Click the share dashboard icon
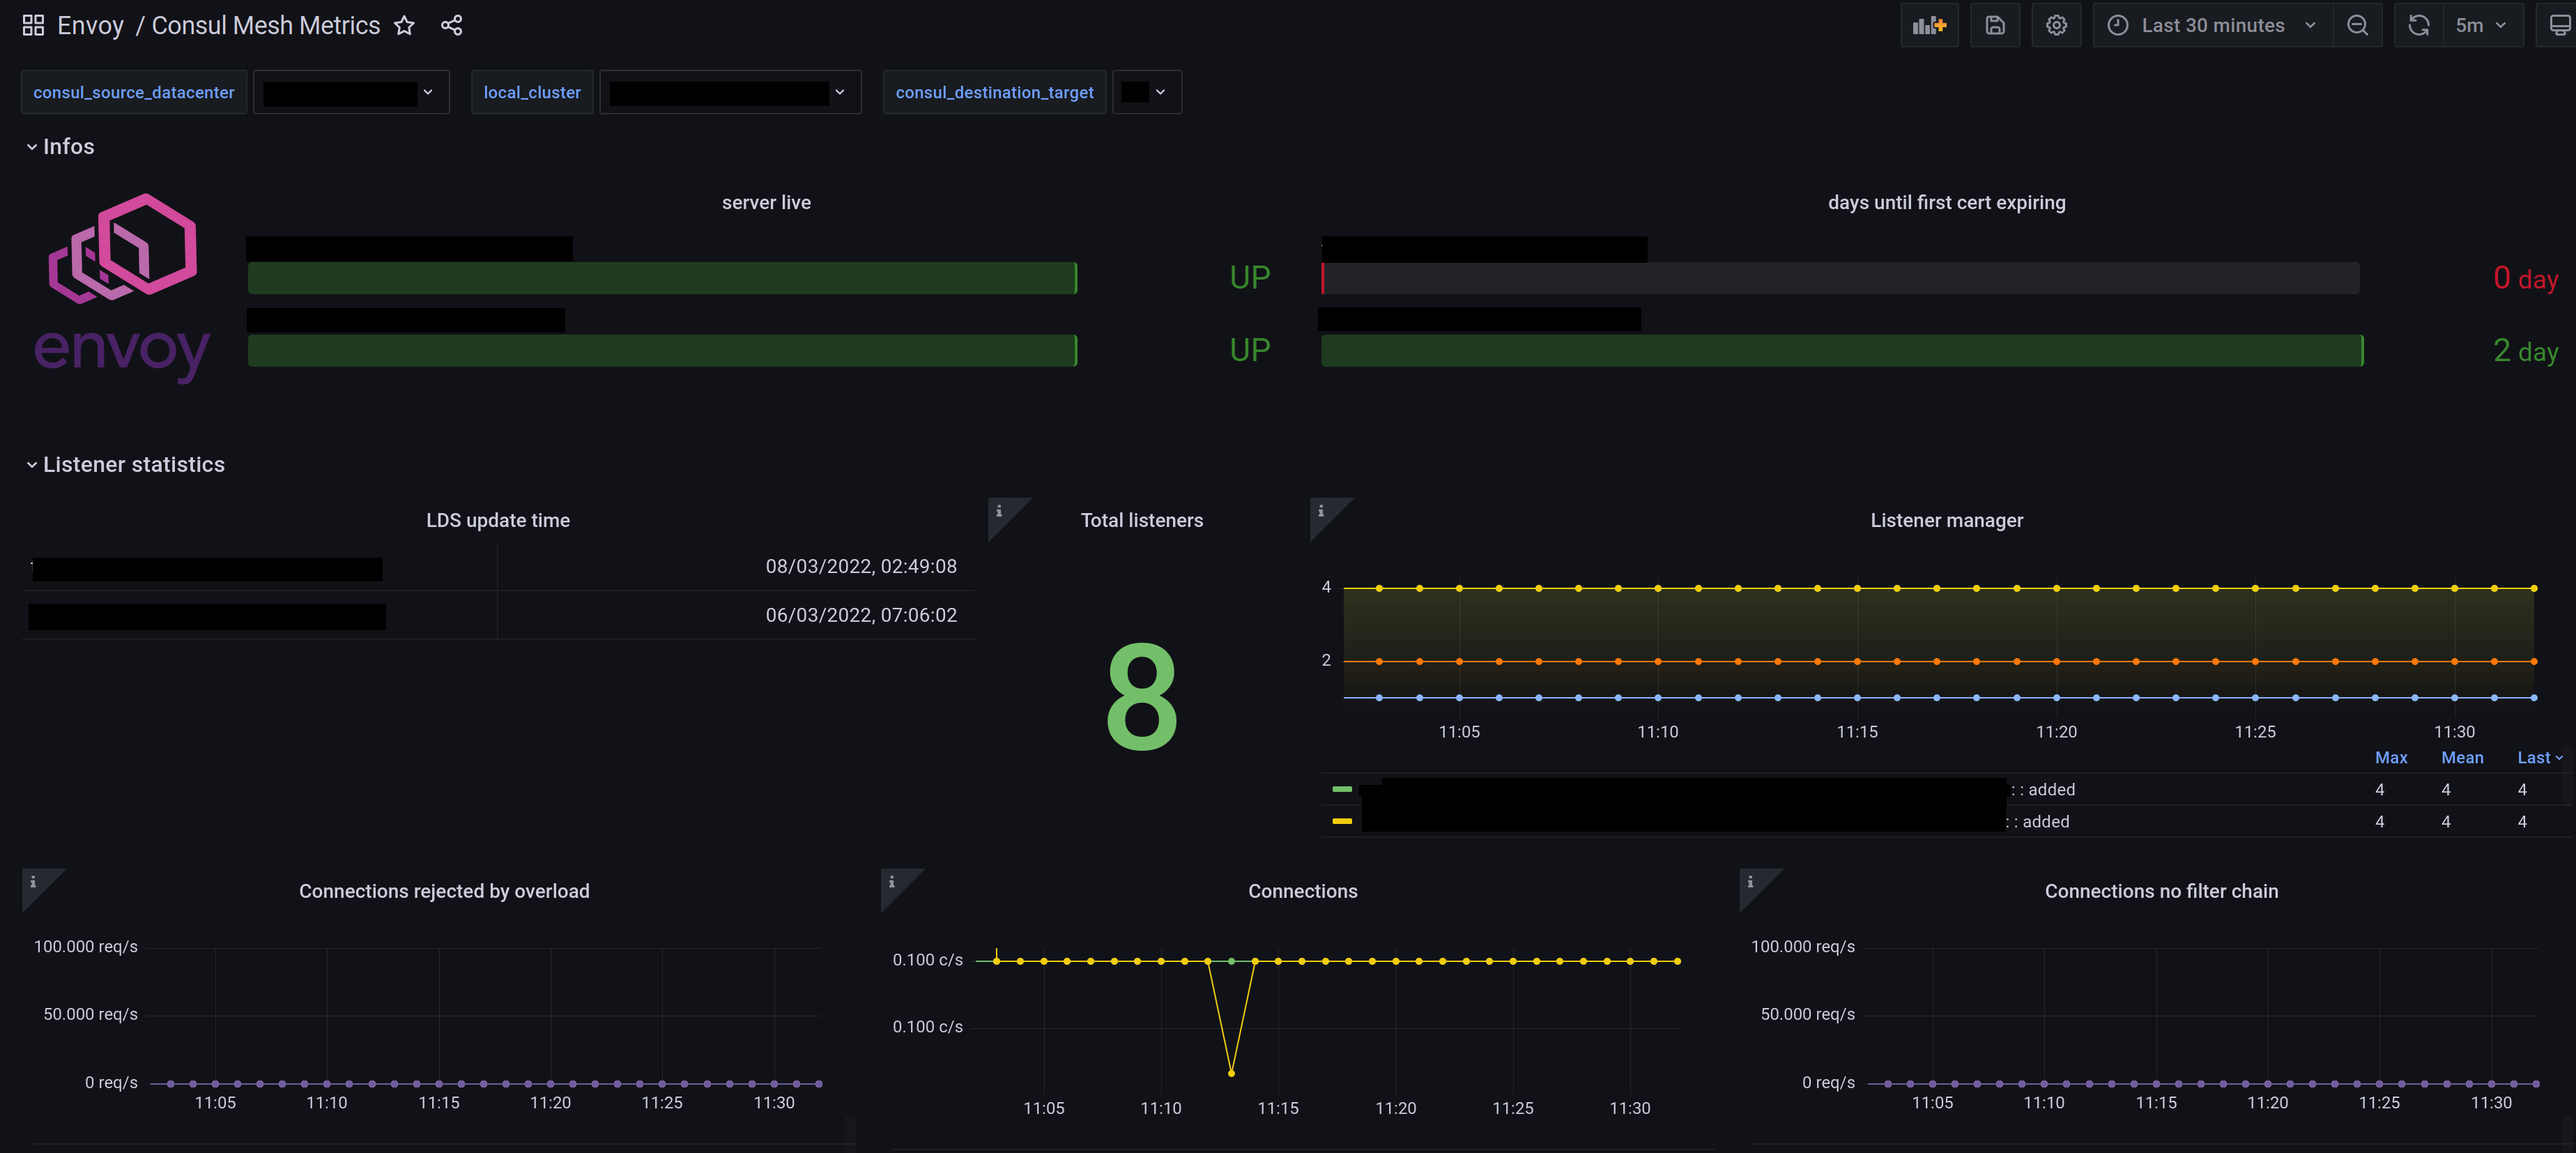This screenshot has height=1153, width=2576. click(x=451, y=26)
